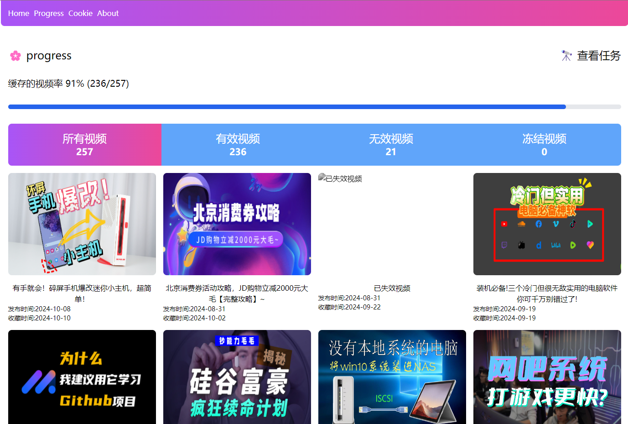628x424 pixels.
Task: Open the 网吧系统打游戏更快 thumbnail
Action: coord(547,377)
